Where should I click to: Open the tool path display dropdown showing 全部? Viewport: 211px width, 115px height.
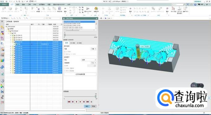point(89,60)
